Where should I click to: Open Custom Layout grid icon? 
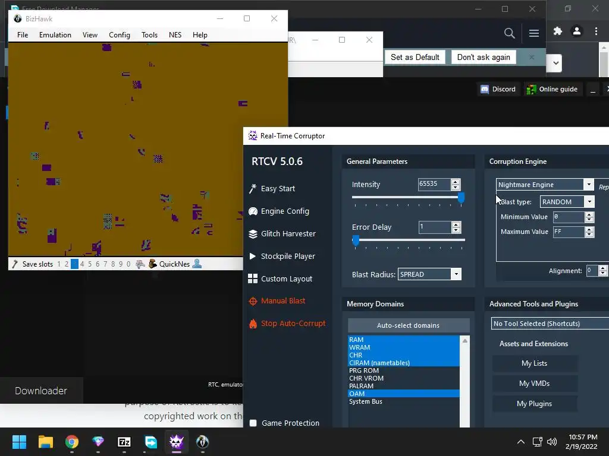(253, 279)
